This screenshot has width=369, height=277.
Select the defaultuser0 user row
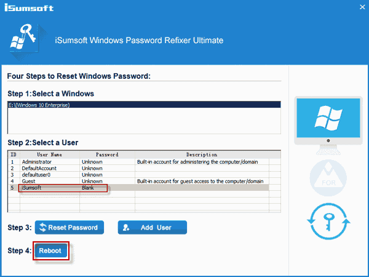tap(138, 175)
